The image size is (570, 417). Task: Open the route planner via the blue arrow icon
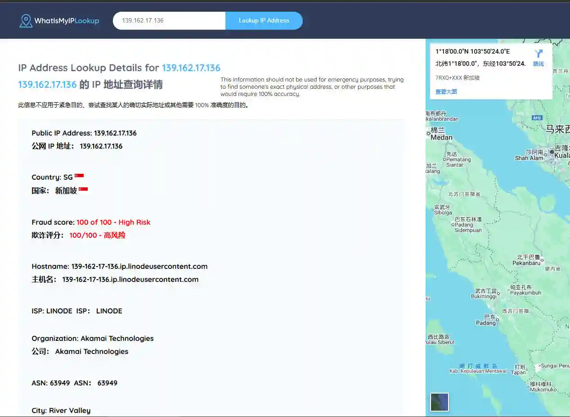[x=539, y=53]
